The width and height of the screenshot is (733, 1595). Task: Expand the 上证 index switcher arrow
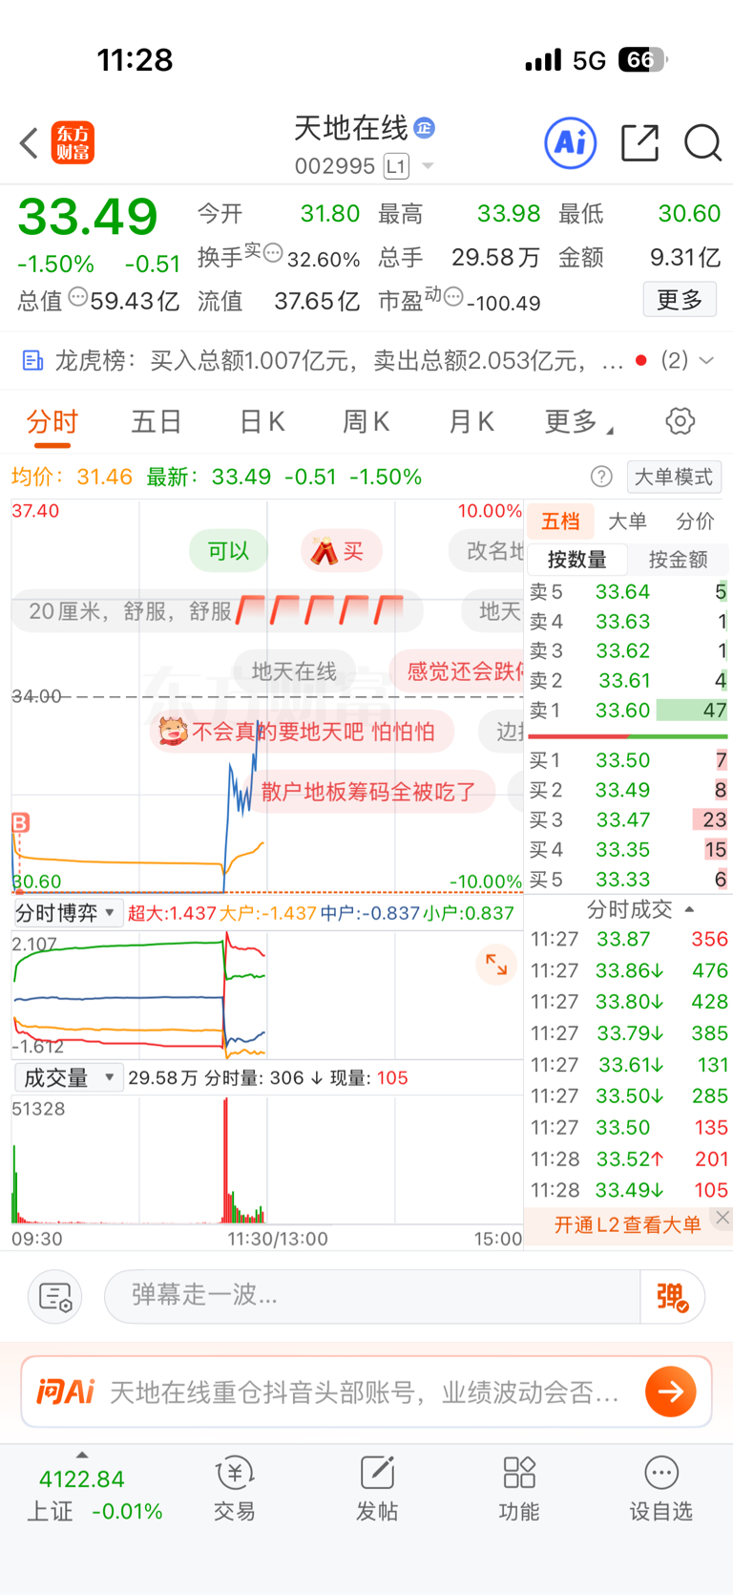click(82, 1455)
